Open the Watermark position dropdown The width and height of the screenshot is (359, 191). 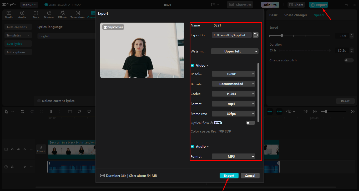tap(234, 51)
